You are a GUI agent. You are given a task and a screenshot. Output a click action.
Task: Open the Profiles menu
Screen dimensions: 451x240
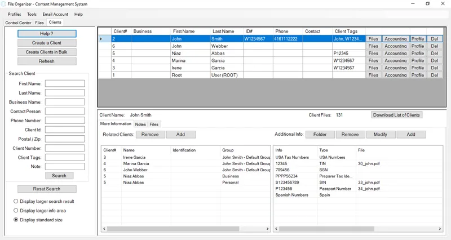[15, 14]
